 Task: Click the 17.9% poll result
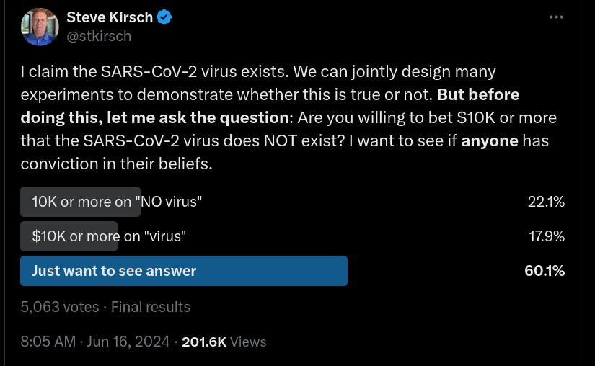pyautogui.click(x=546, y=236)
